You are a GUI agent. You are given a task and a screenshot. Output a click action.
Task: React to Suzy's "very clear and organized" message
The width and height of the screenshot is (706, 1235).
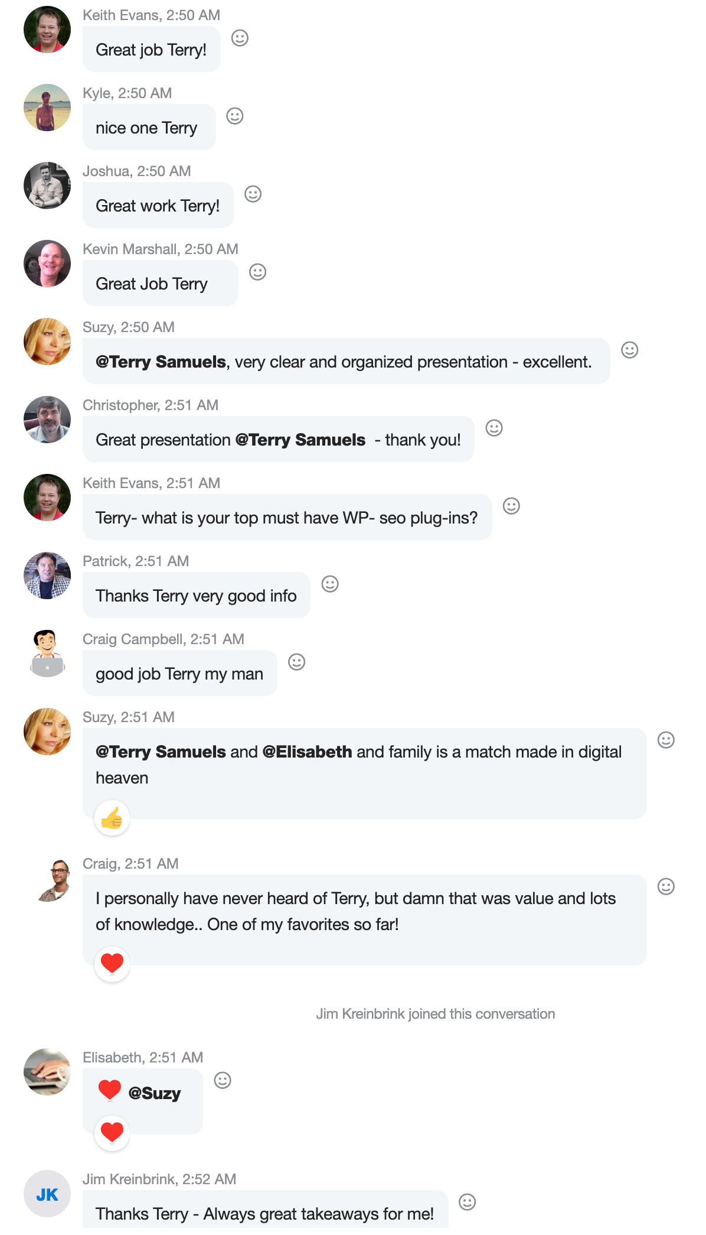pyautogui.click(x=630, y=350)
